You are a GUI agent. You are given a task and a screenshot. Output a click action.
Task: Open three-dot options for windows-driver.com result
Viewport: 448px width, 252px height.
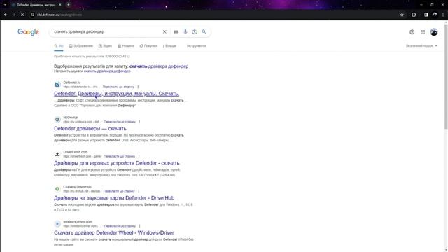point(139,226)
